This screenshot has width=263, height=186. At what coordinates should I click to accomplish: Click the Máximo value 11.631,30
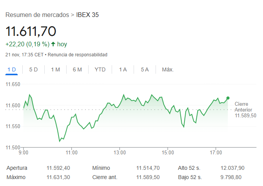click(x=59, y=177)
